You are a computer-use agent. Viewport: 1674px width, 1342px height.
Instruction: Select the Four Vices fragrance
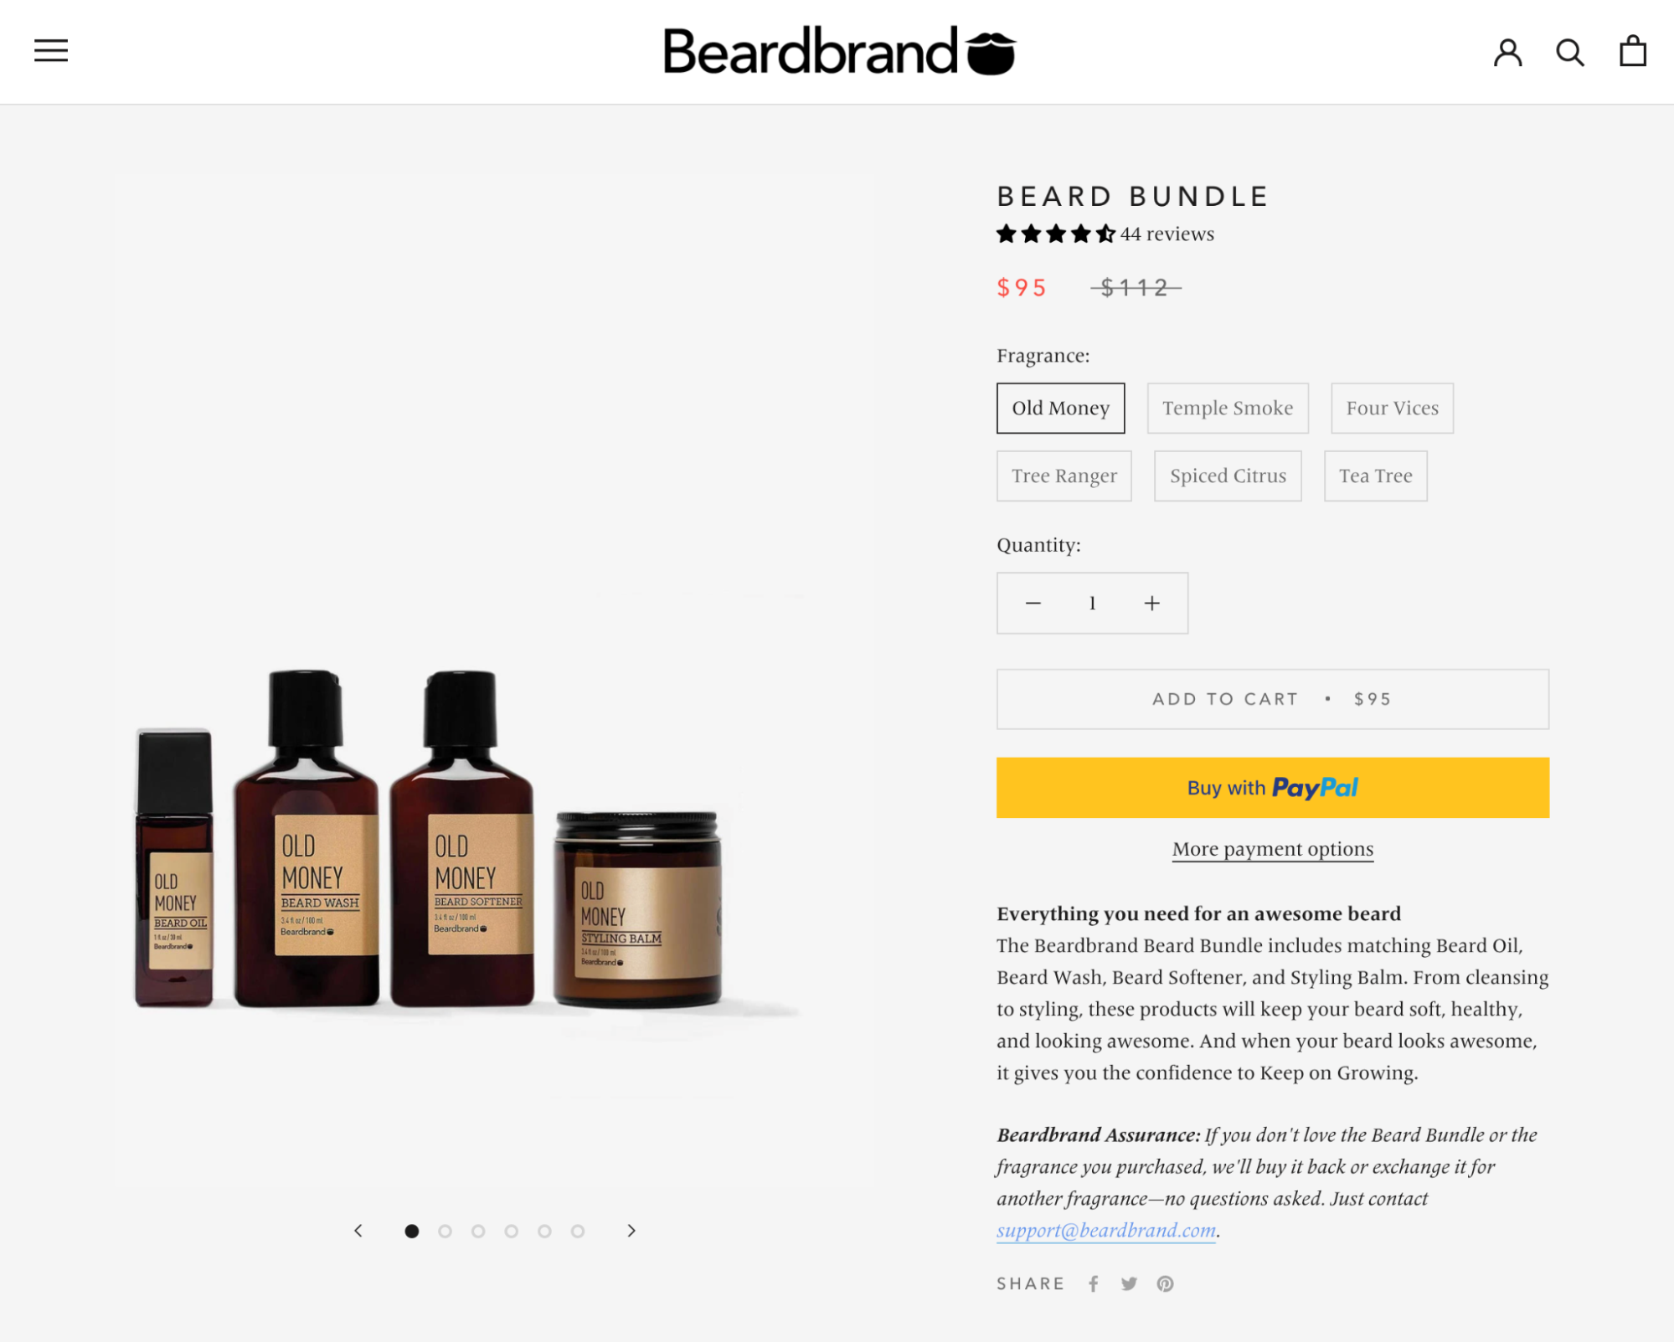[x=1392, y=407]
